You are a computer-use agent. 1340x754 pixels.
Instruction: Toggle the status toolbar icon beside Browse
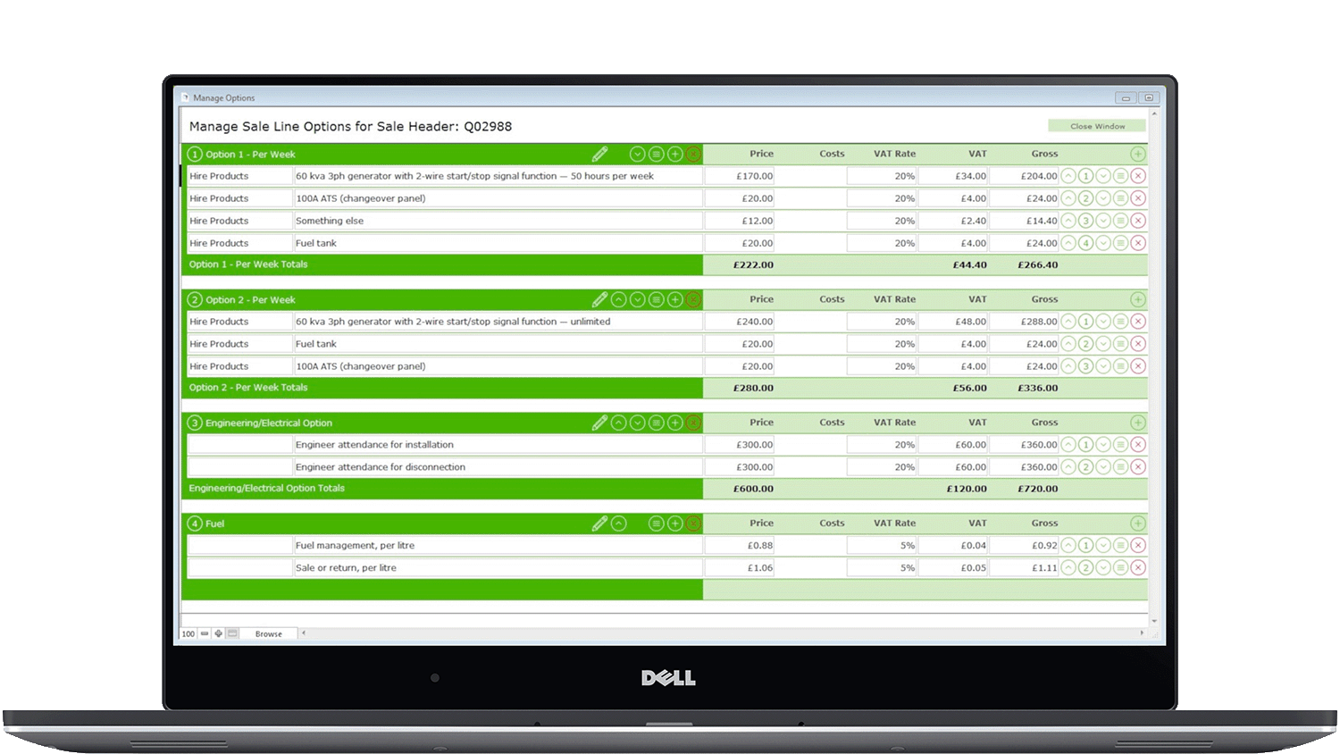(232, 633)
